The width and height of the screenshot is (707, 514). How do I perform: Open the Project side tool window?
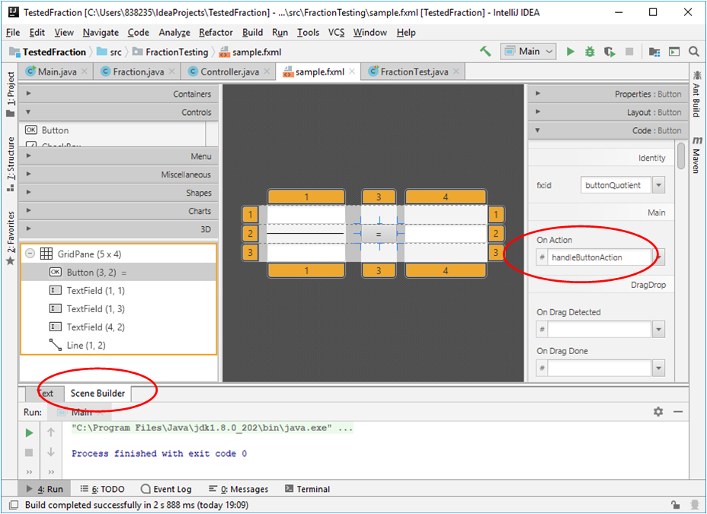(x=11, y=94)
